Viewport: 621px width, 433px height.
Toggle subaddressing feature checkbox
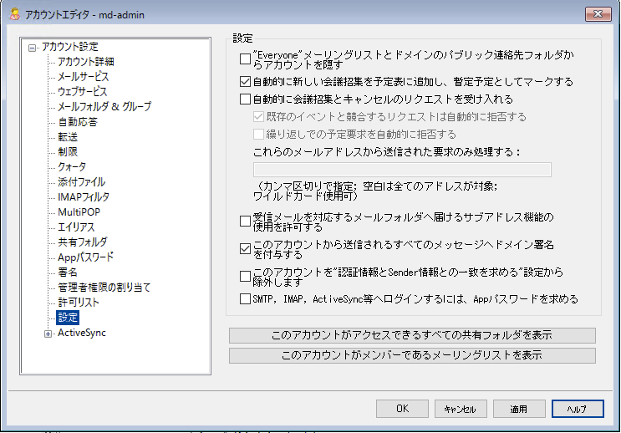[x=245, y=222]
